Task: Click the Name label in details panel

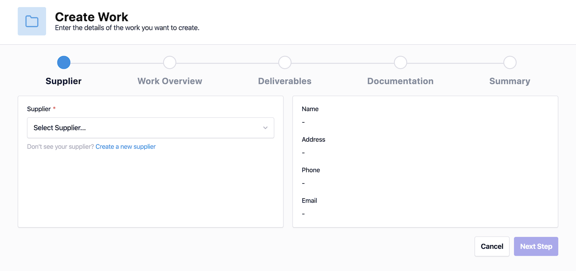Action: pos(310,109)
